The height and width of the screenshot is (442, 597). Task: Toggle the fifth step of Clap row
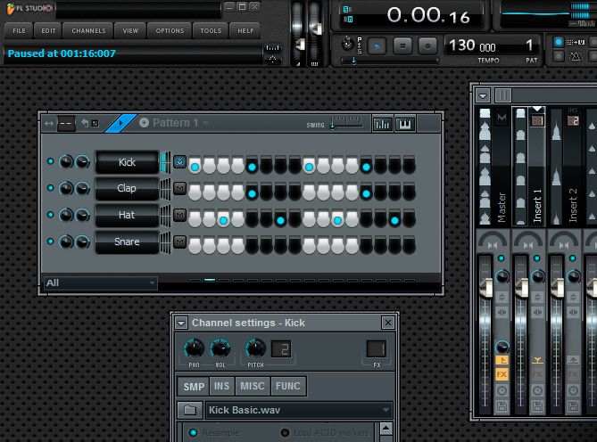252,192
